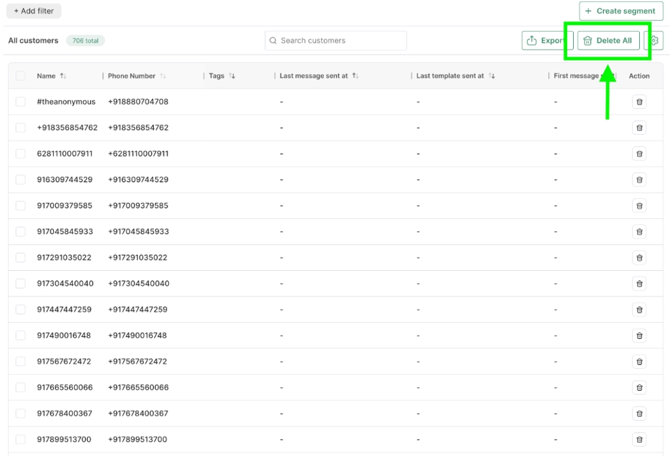Delete customer 917447447259 with trash icon
671x463 pixels.
(x=639, y=309)
